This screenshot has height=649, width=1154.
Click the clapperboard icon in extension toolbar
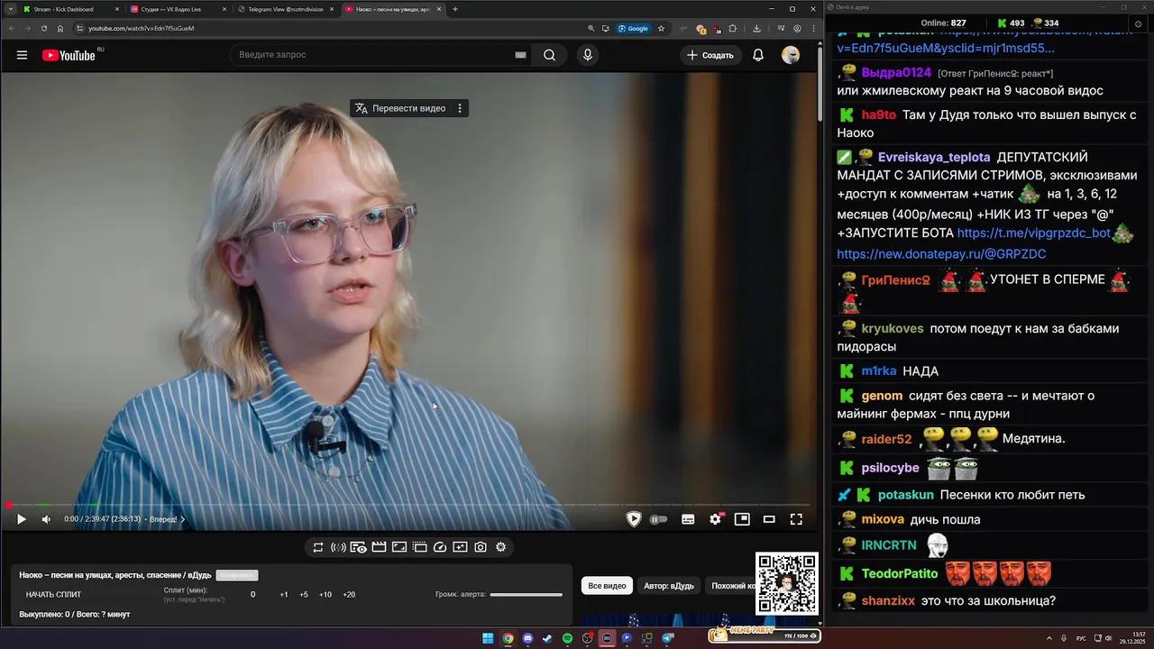379,547
